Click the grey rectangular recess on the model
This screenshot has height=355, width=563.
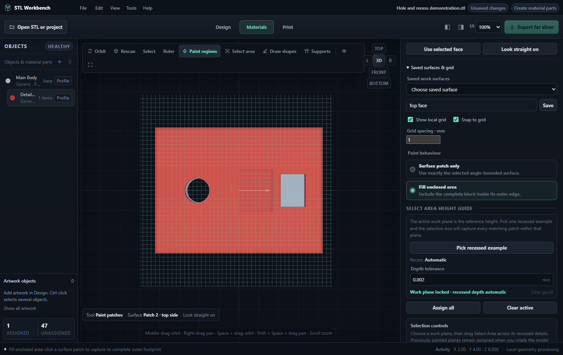[x=293, y=190]
